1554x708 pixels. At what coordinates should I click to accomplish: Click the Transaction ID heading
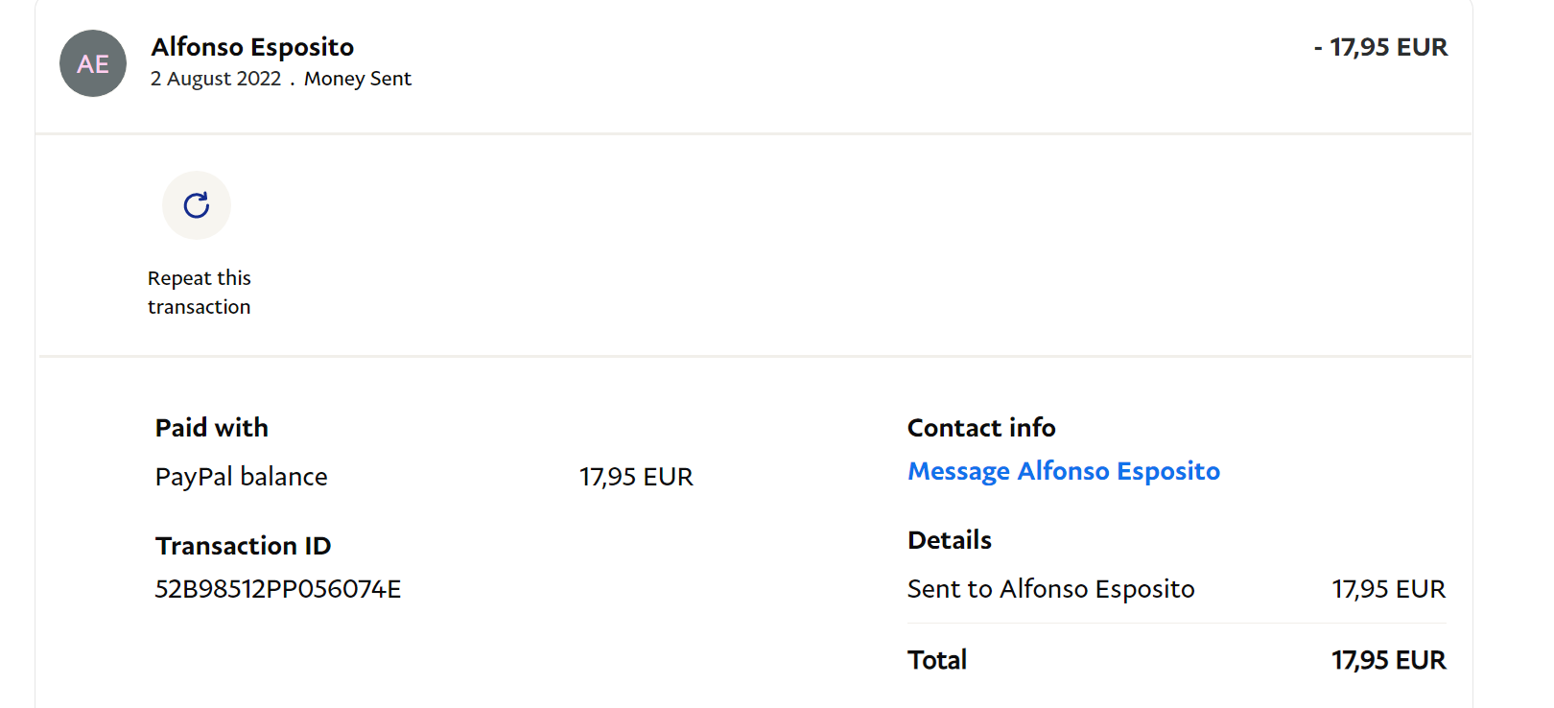pyautogui.click(x=244, y=546)
